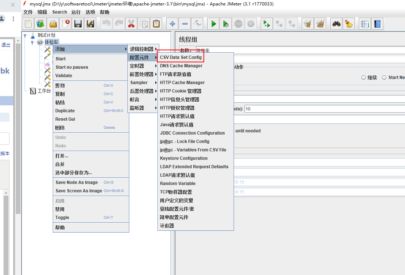This screenshot has height=275, width=405.
Task: Select the 继续 radio button
Action: point(363,78)
